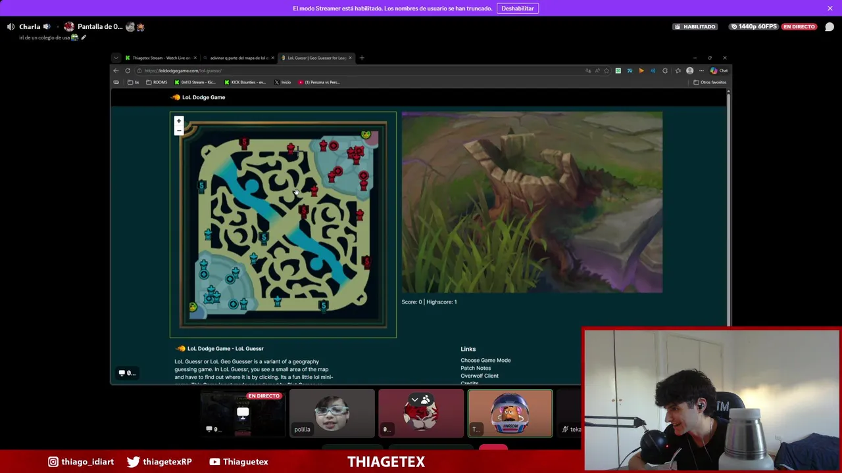Click the EN DIRECTO live badge at top
Viewport: 842px width, 473px height.
[x=799, y=27]
